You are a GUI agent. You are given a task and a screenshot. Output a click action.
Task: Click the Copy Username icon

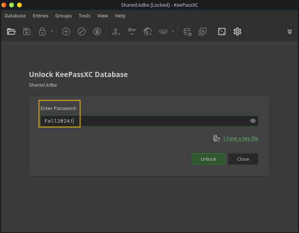116,31
